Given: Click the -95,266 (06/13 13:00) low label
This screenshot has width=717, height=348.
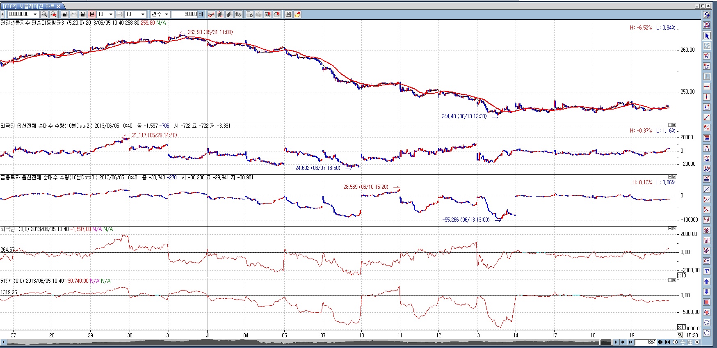Looking at the screenshot, I should click(x=466, y=220).
